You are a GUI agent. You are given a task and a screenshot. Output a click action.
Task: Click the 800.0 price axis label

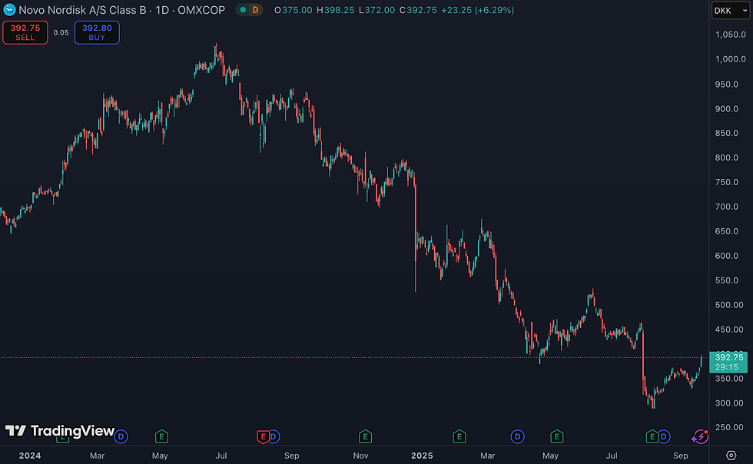(727, 157)
